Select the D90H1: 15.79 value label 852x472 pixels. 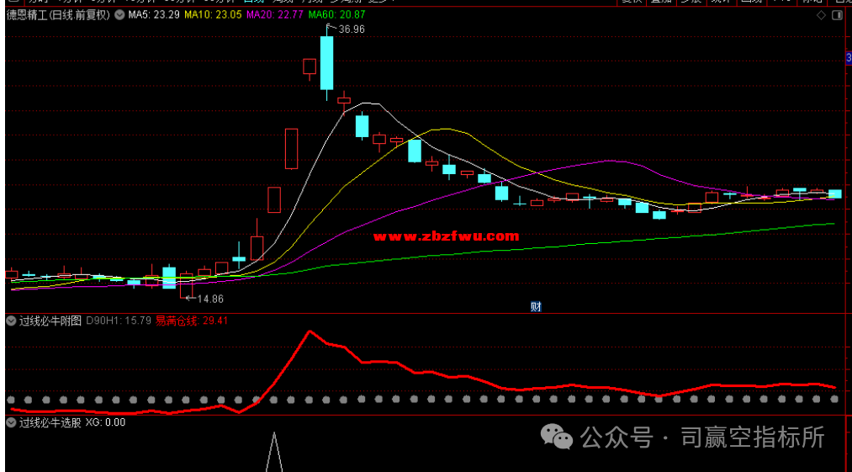pyautogui.click(x=119, y=321)
